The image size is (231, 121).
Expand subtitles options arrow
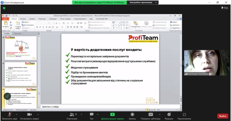coord(160,114)
